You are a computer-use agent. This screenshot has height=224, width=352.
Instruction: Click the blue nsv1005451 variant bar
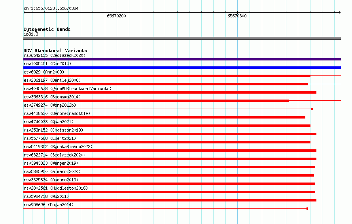(x=182, y=68)
